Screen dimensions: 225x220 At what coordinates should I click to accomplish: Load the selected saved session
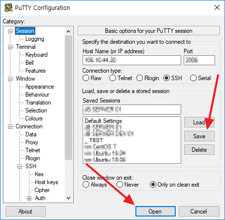point(199,122)
